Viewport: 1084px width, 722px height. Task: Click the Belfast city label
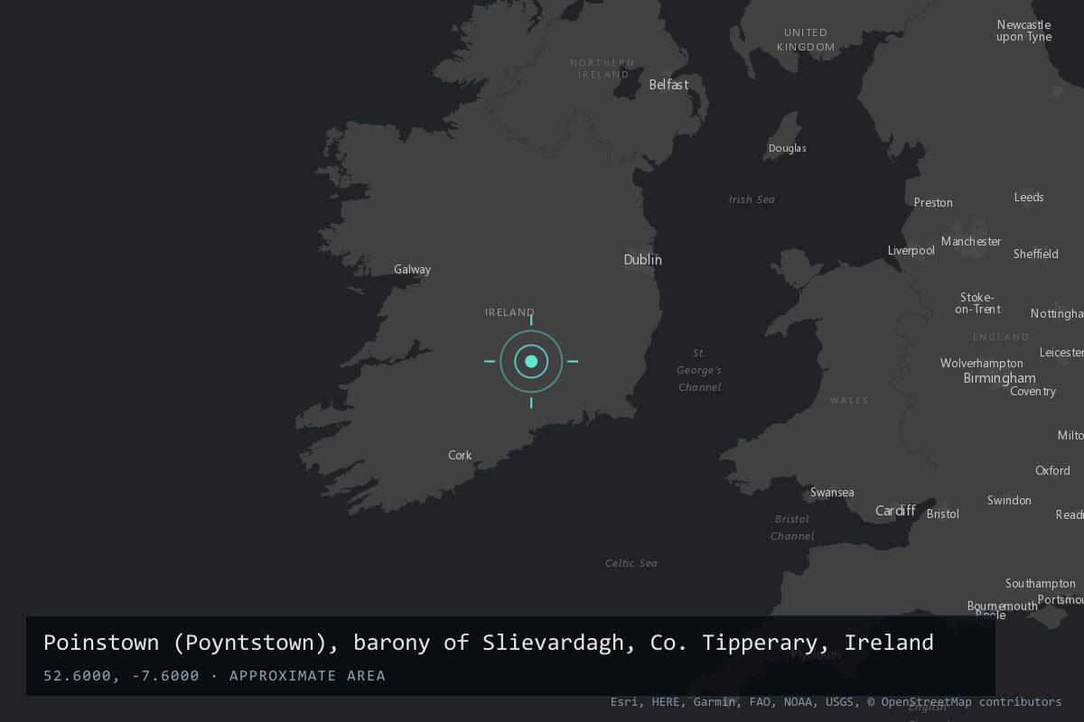(668, 85)
